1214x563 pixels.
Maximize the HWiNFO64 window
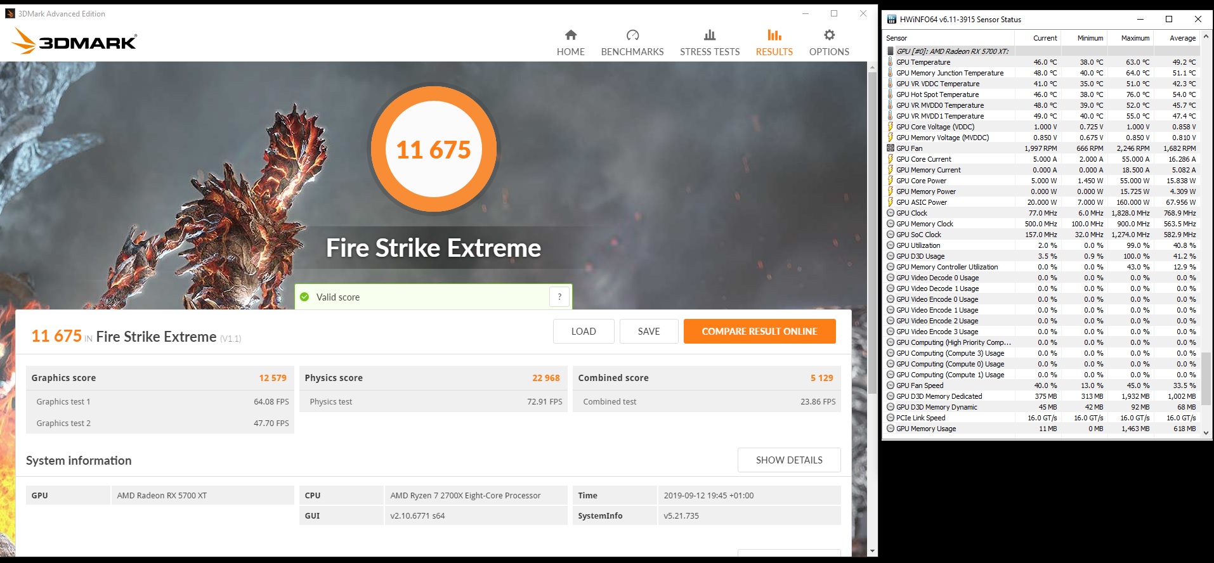tap(1169, 19)
